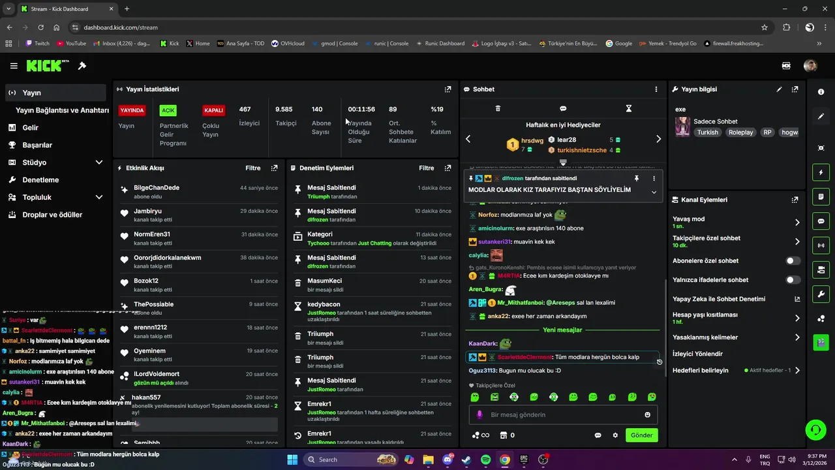
Task: Toggle Abonelere özel sohbet switch
Action: point(793,260)
